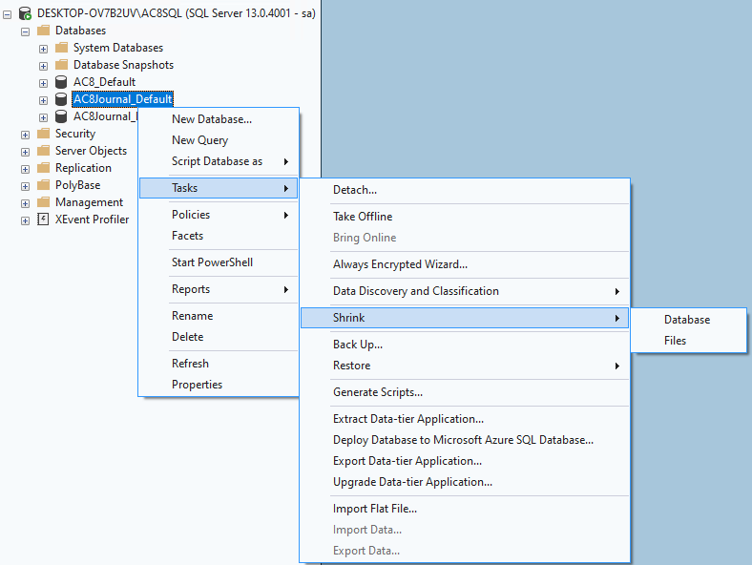Select Detach... in Tasks submenu
The image size is (752, 565).
pyautogui.click(x=464, y=190)
